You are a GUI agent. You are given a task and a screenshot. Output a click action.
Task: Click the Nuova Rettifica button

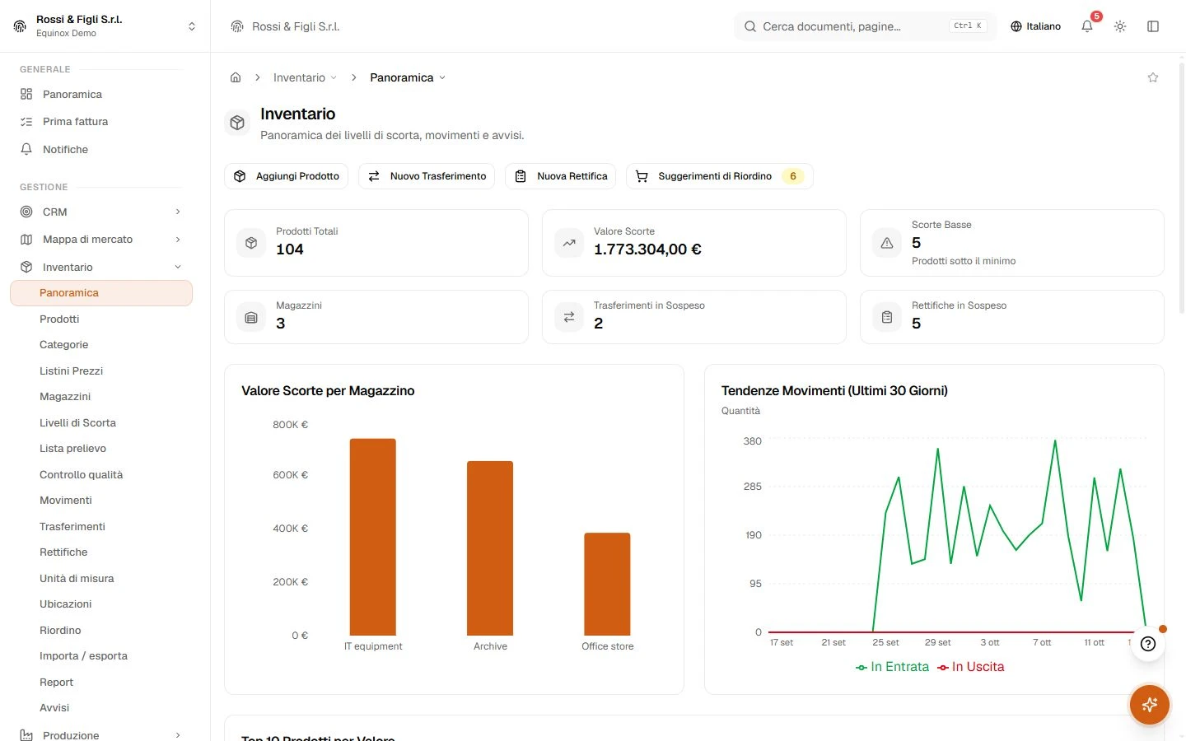pyautogui.click(x=561, y=176)
